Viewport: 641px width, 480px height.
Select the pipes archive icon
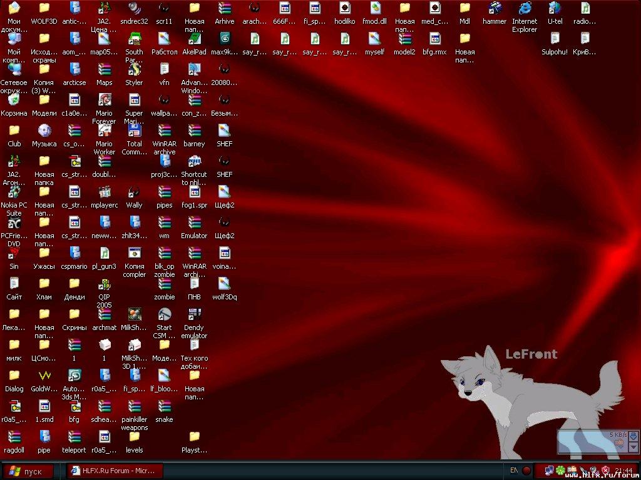point(165,192)
